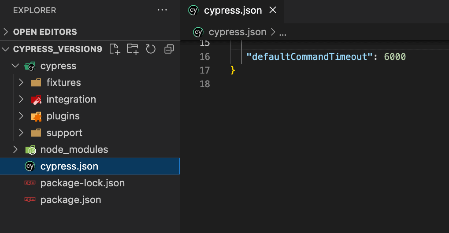This screenshot has height=233, width=449.
Task: Click the green node_modules folder icon
Action: coord(30,150)
